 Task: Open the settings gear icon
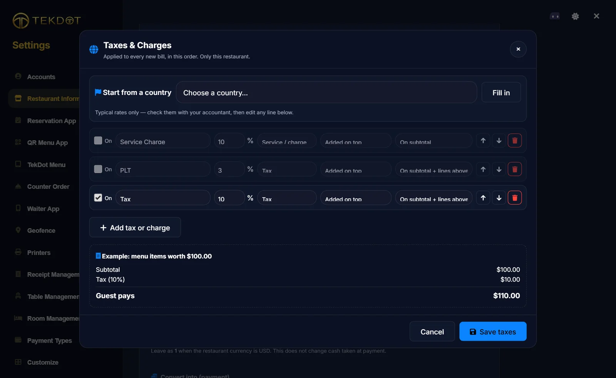(575, 16)
